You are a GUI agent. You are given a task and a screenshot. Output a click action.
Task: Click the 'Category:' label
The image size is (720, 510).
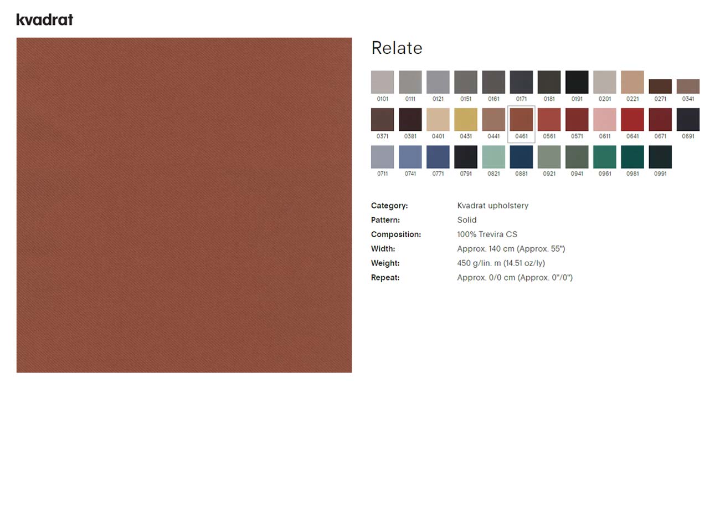coord(389,206)
